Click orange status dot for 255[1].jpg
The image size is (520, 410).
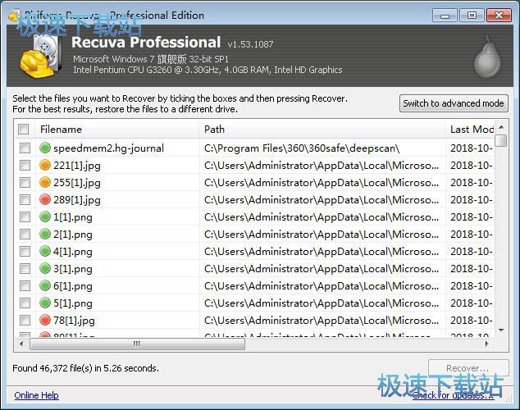point(45,182)
